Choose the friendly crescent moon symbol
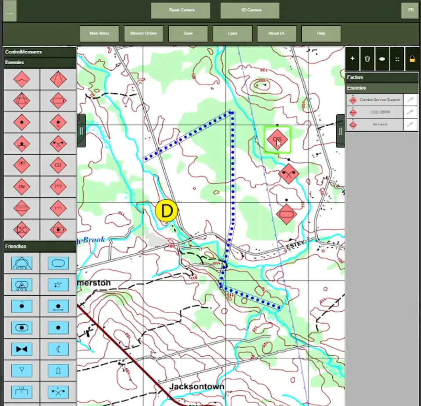The width and height of the screenshot is (421, 406). point(58,349)
